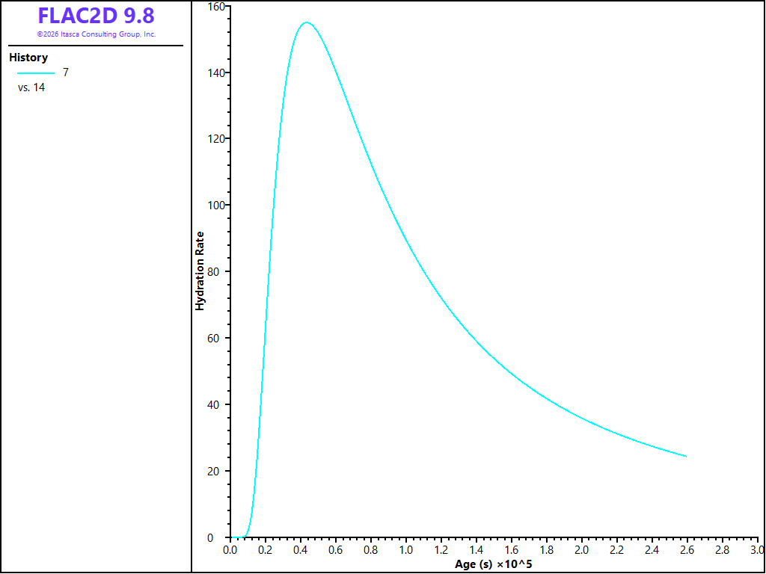Select the History legend heading
The height and width of the screenshot is (574, 766).
pos(28,58)
